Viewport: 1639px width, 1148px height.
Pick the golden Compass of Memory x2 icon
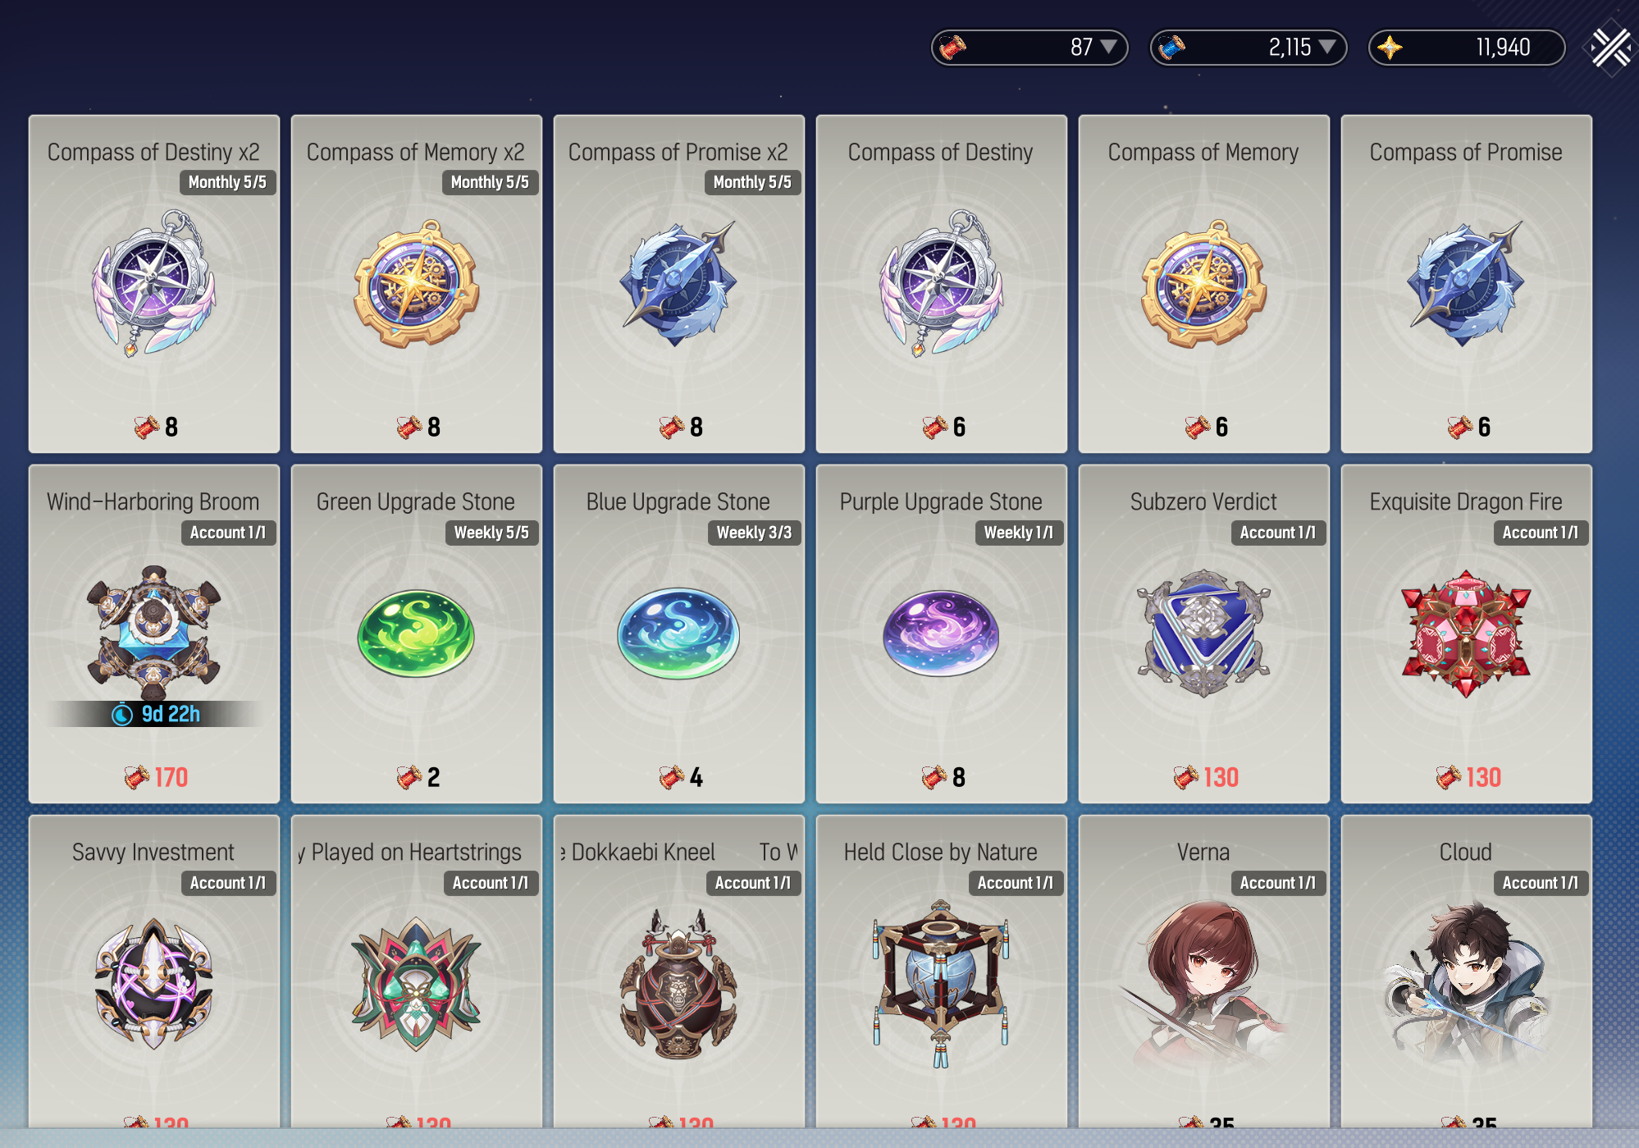click(x=417, y=283)
